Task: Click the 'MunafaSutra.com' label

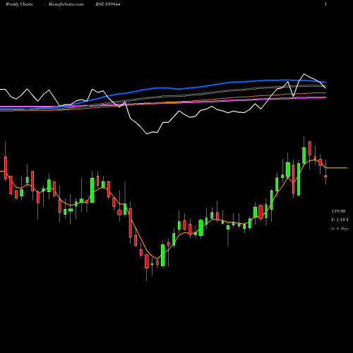Action: (66, 4)
